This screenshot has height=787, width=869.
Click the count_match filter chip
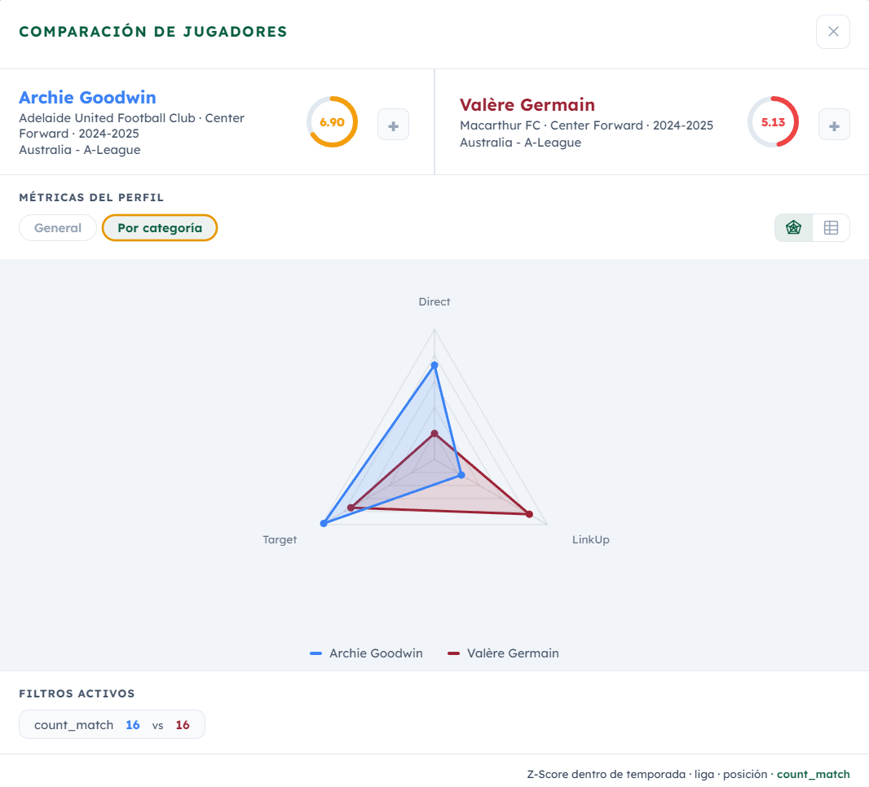click(x=112, y=724)
